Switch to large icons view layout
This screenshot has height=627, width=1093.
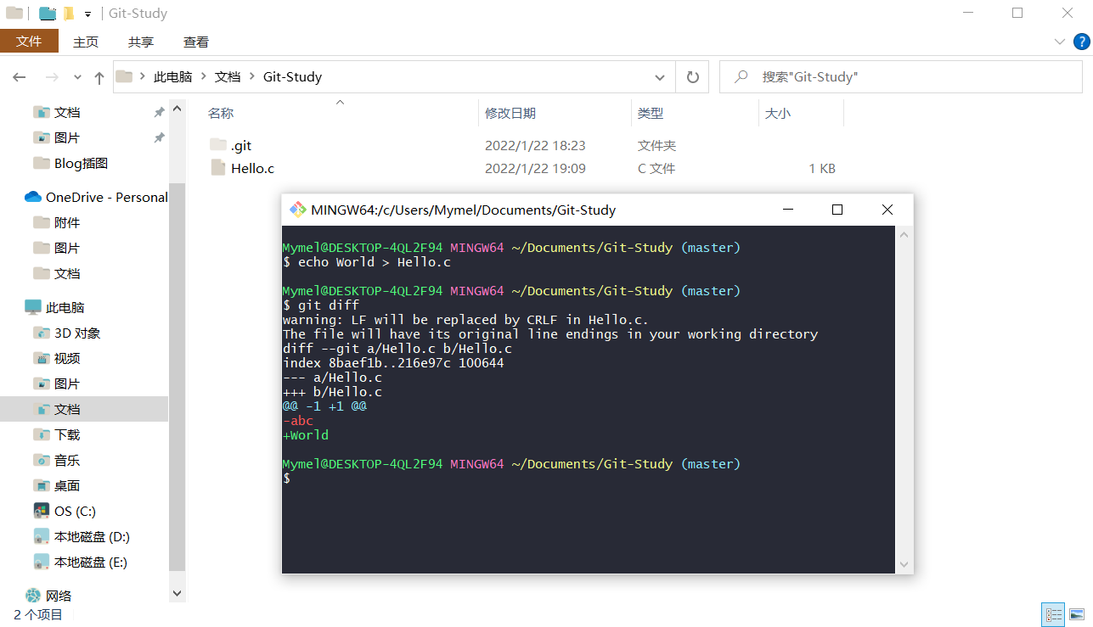point(1077,614)
